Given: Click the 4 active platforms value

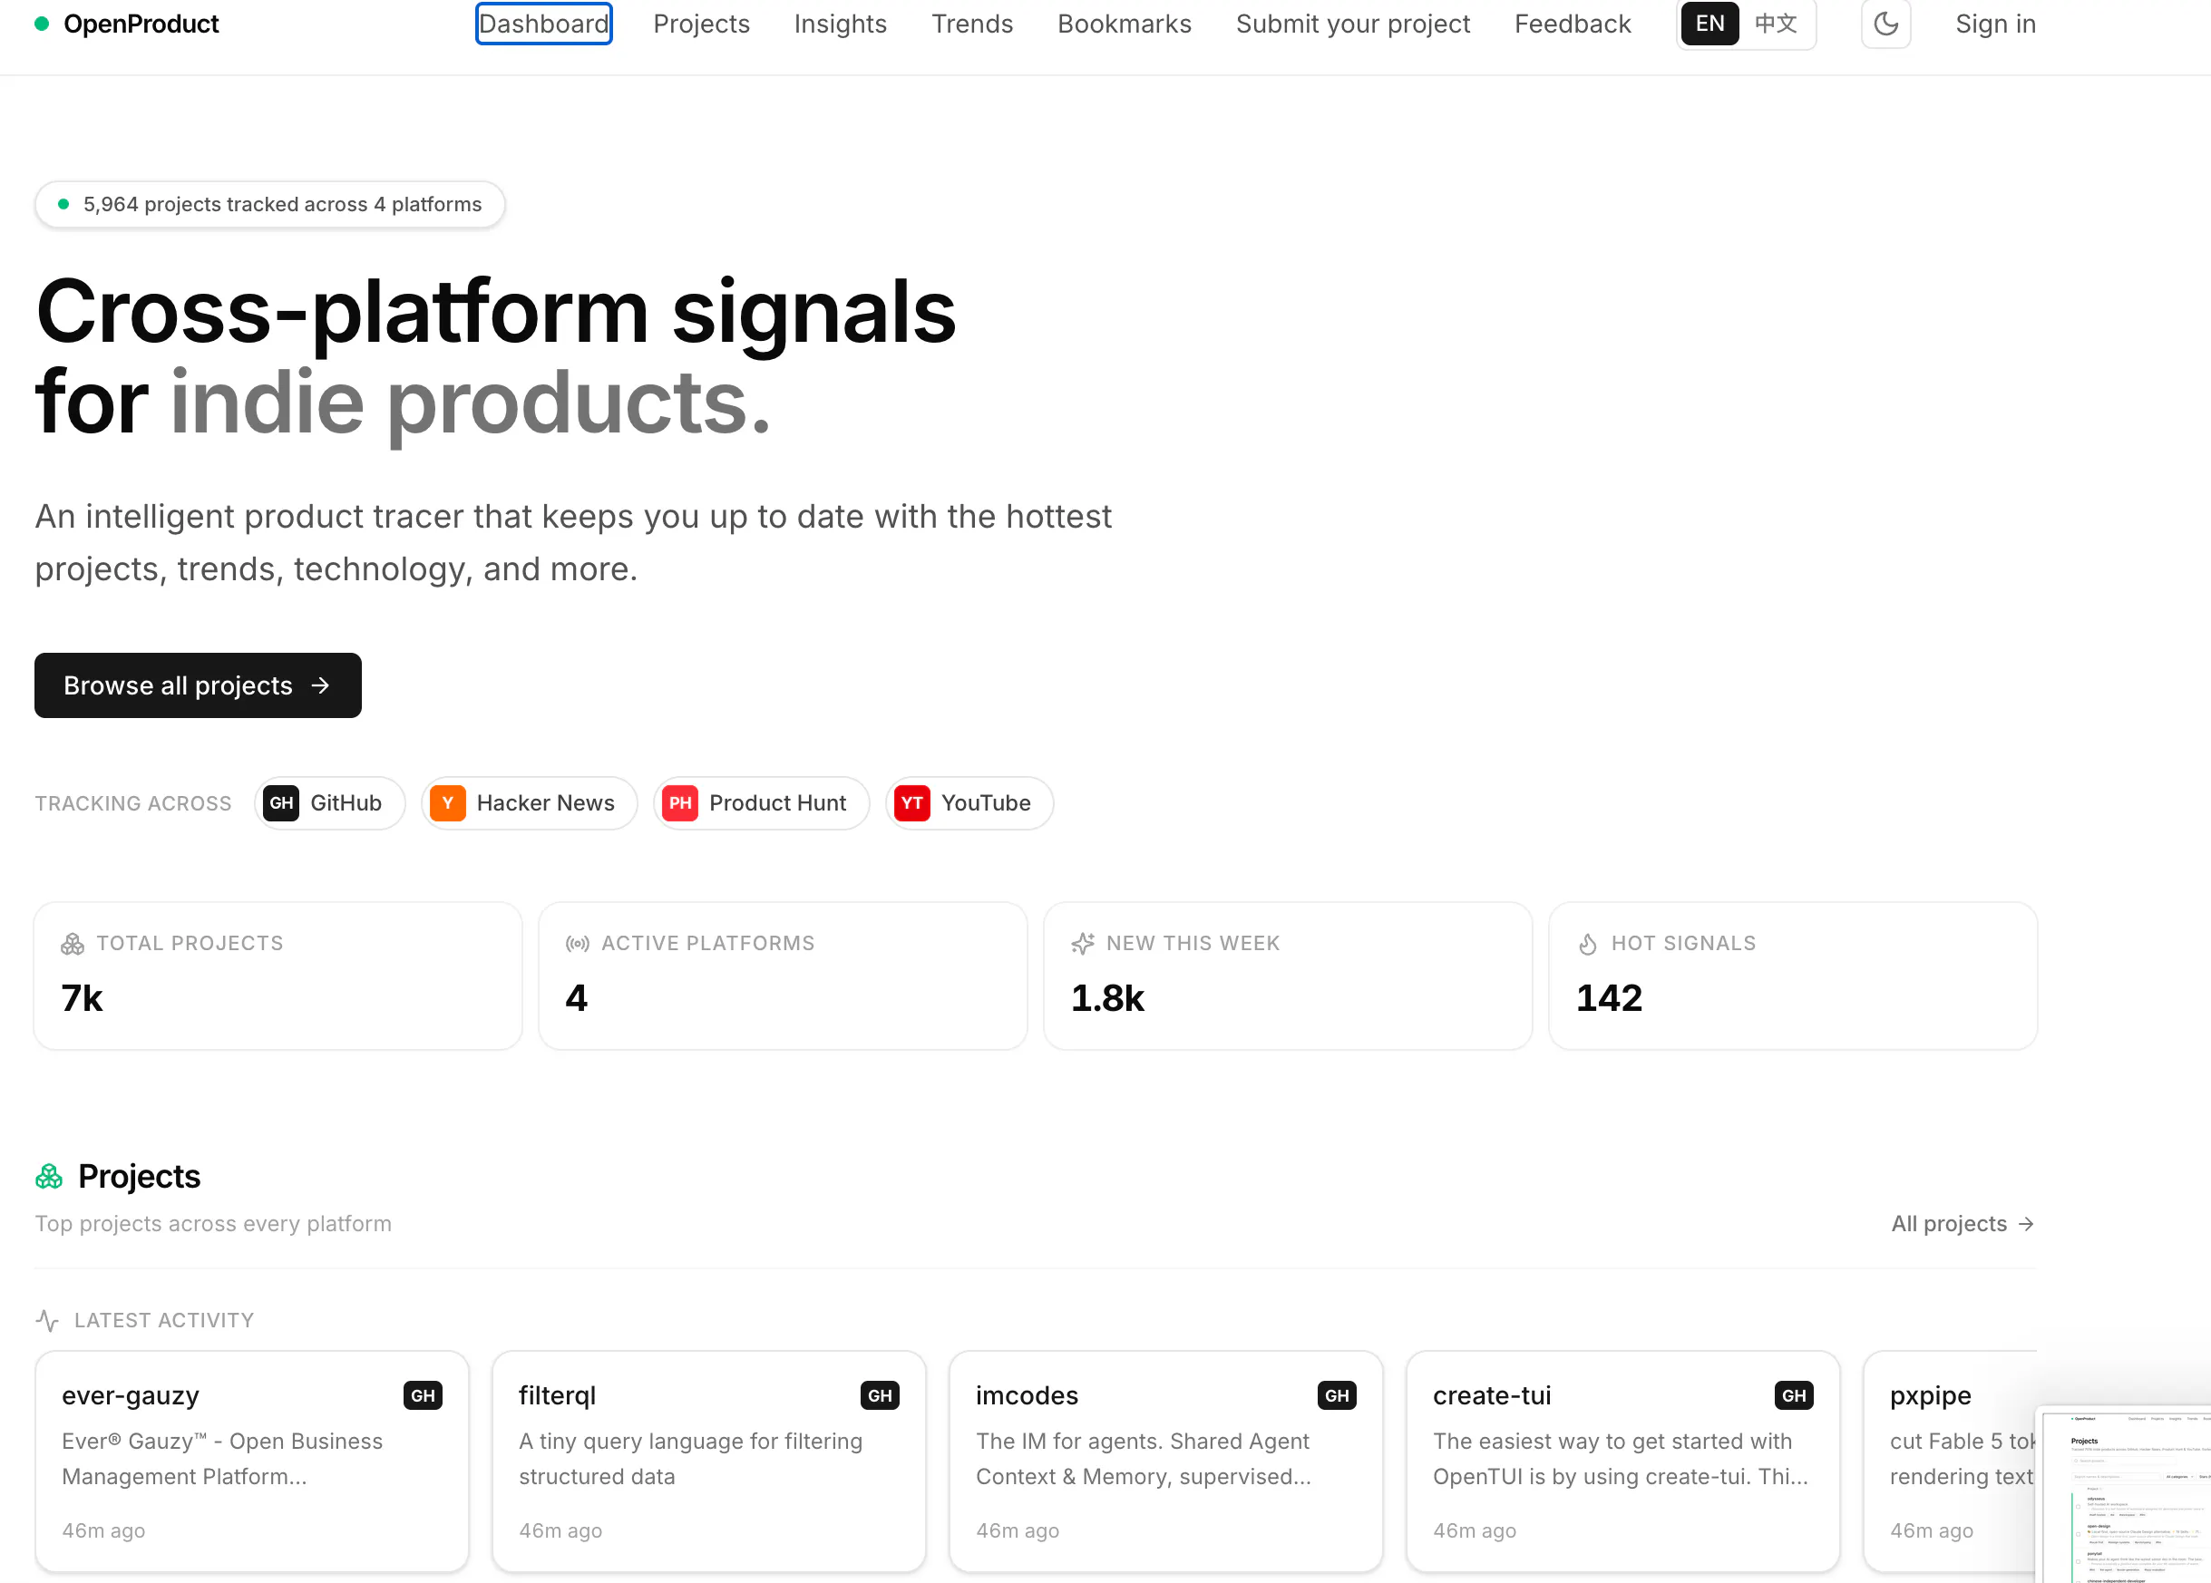Looking at the screenshot, I should tap(576, 998).
